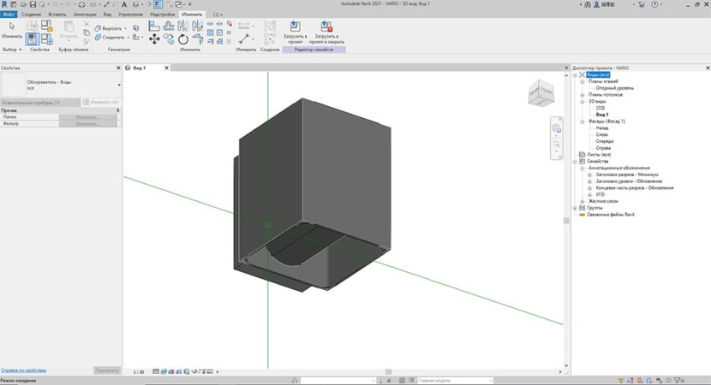The image size is (711, 385).
Task: Expand the Жесткие связи tree node
Action: point(582,201)
